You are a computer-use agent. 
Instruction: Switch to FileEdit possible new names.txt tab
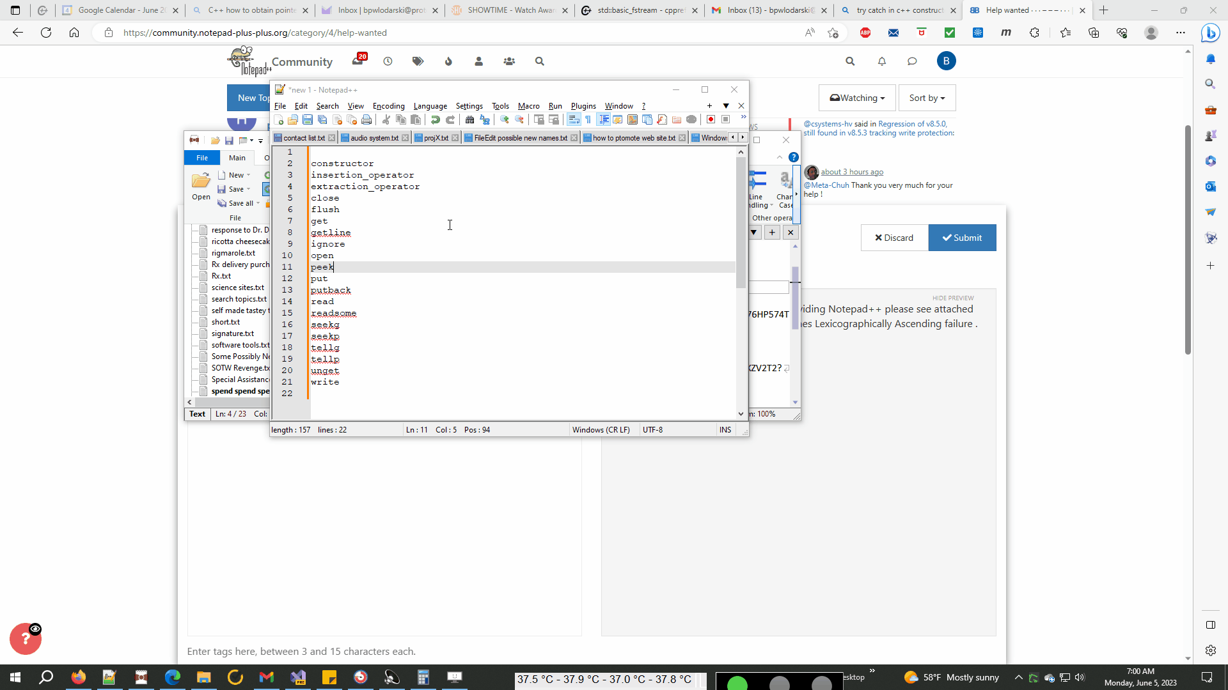[521, 138]
